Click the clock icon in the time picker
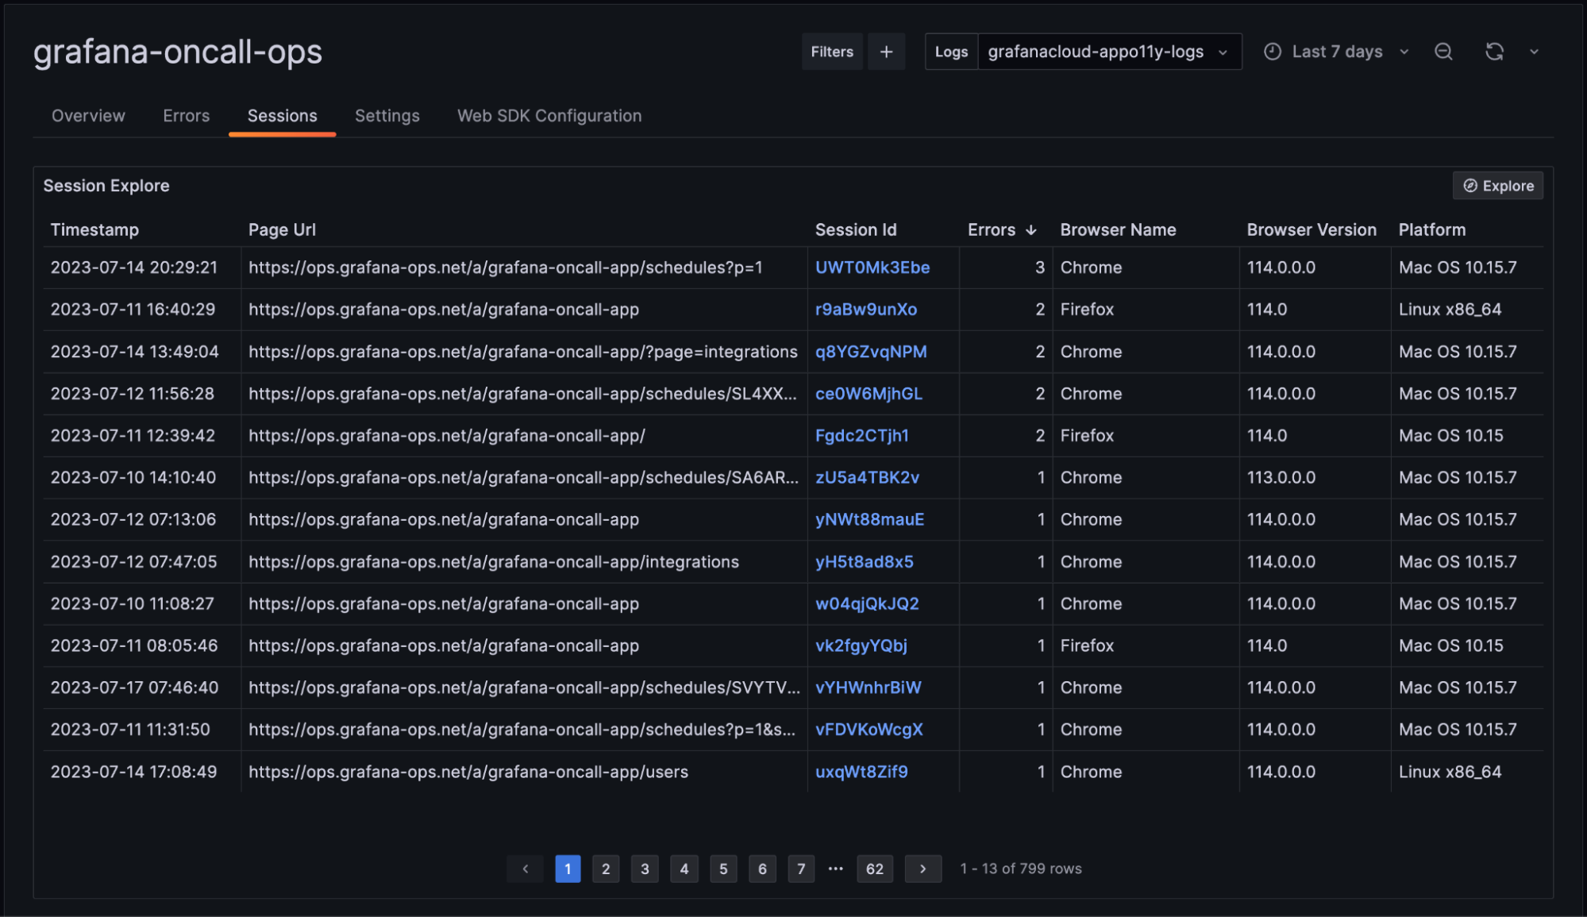 point(1272,52)
